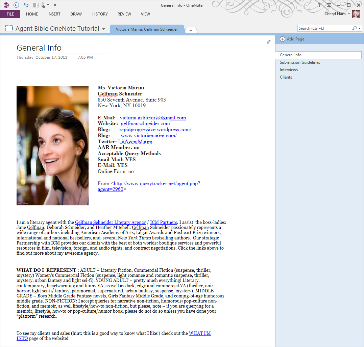This screenshot has height=347, width=364.
Task: Open Customize Quick Access Toolbar dropdown
Action: tap(55, 5)
